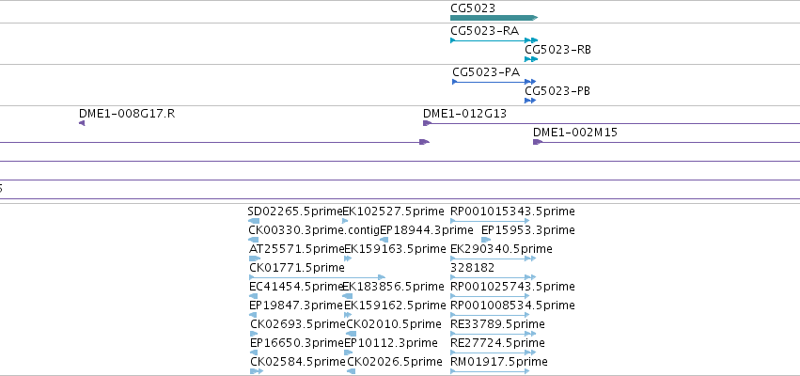Select the SD02265.5prime EST glyph
Viewport: 800px width, 376px height.
pos(254,221)
